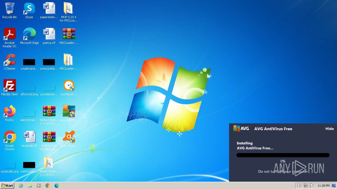Open volume control in system tray
This screenshot has height=189, width=337.
[x=299, y=186]
